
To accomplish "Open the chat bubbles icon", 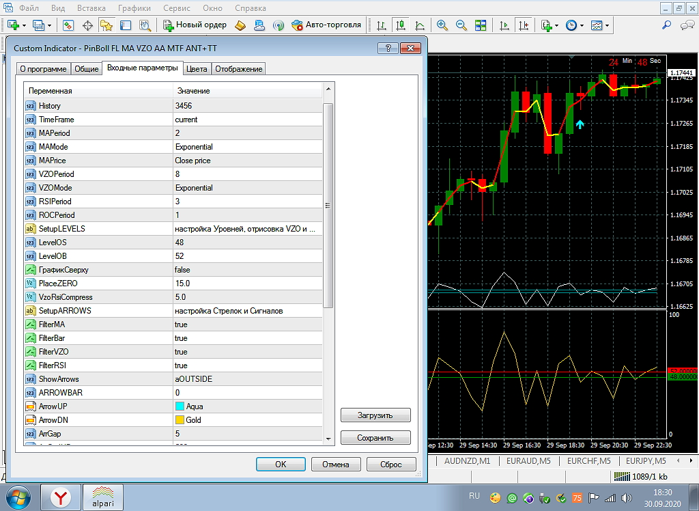I will pyautogui.click(x=687, y=25).
